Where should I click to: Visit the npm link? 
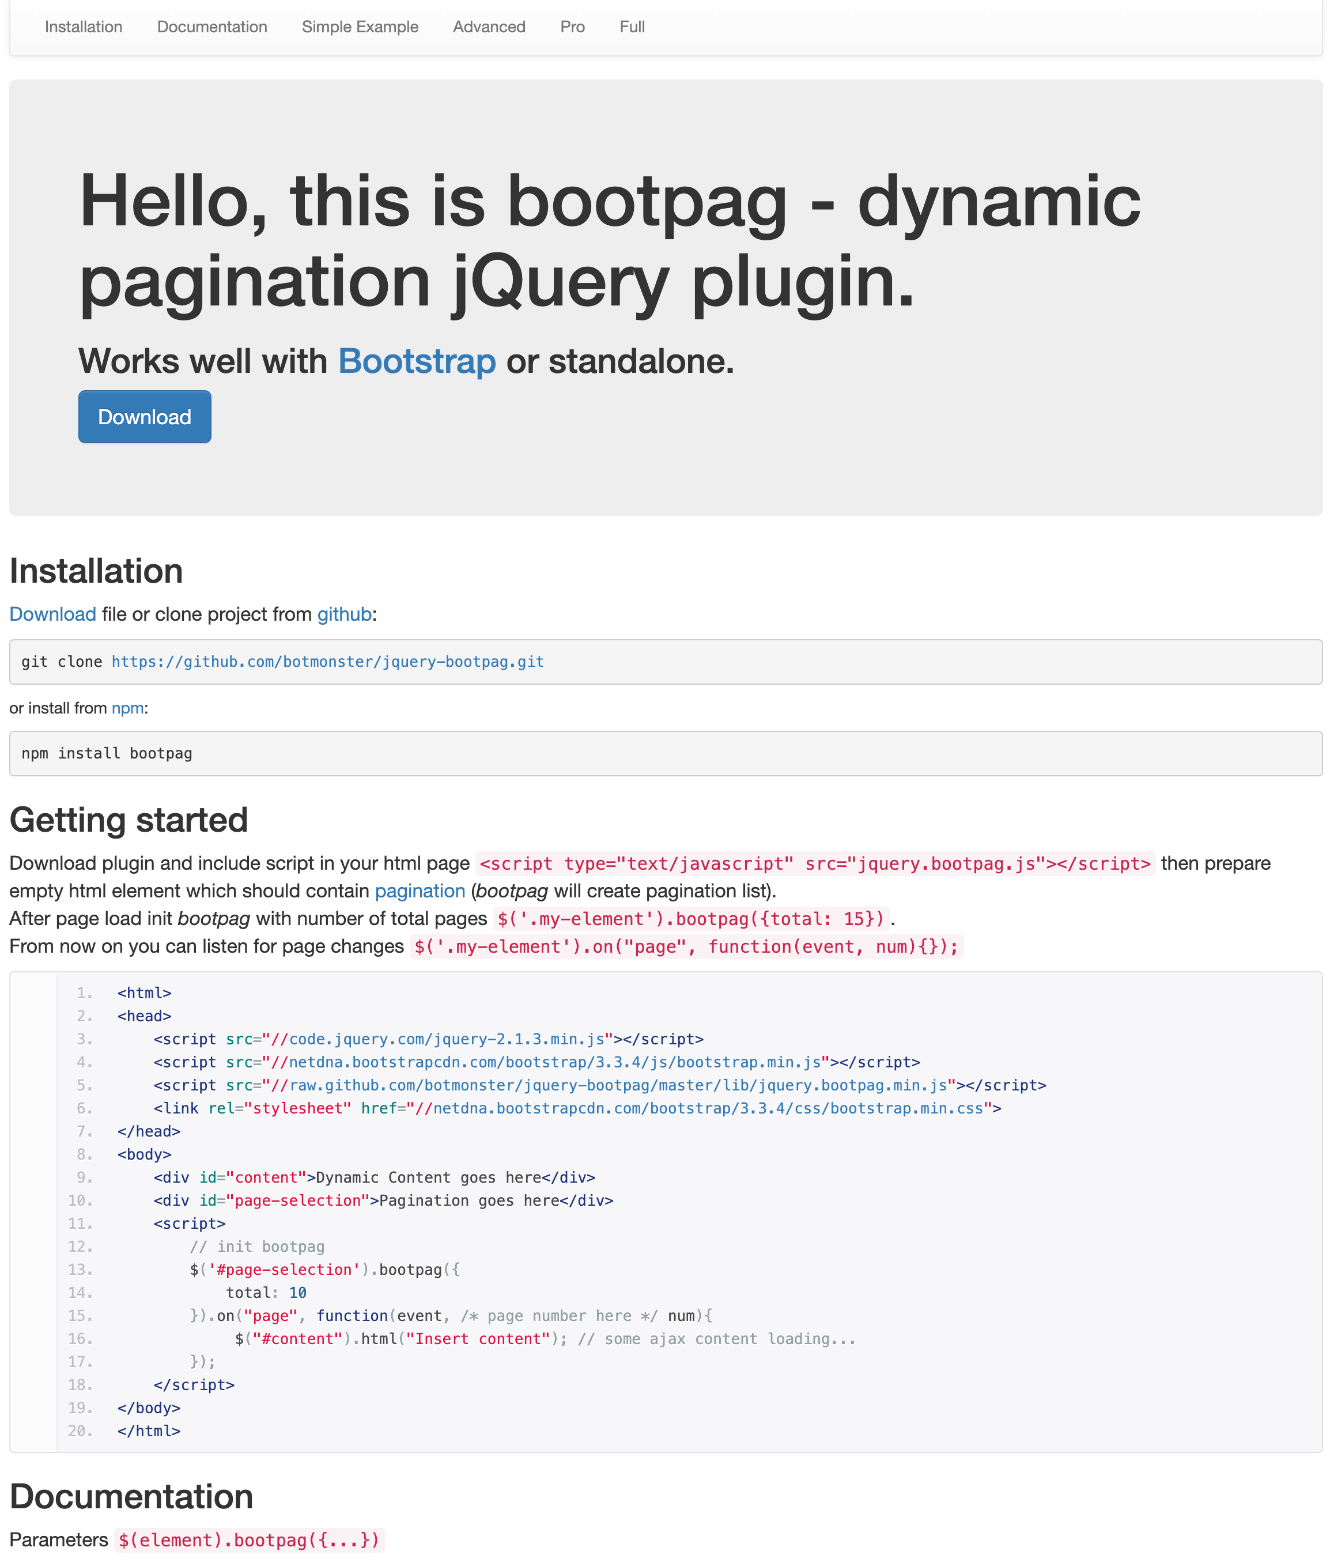127,708
